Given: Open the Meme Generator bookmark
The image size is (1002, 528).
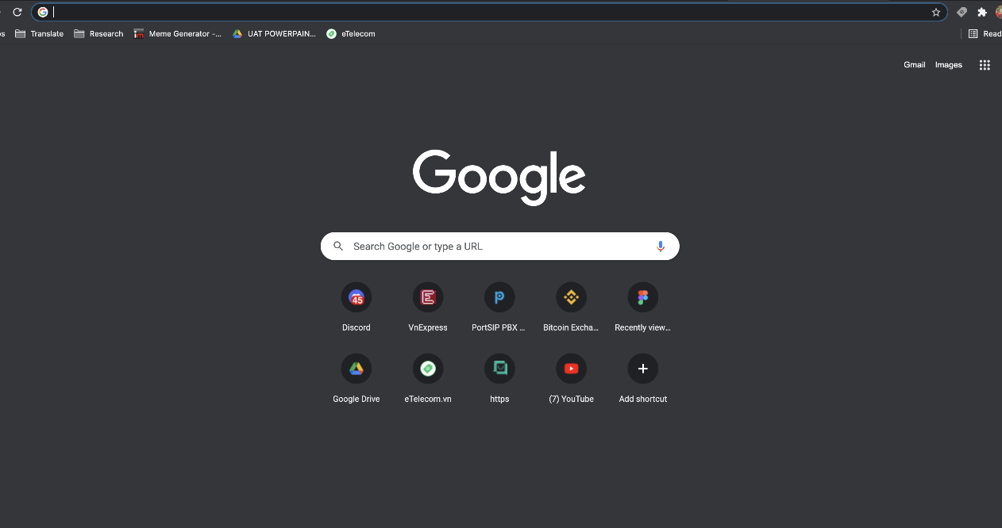Looking at the screenshot, I should click(178, 34).
